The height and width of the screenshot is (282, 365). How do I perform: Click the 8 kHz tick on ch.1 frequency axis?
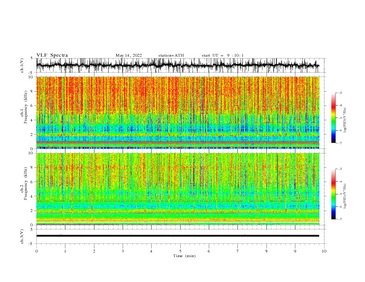32,91
